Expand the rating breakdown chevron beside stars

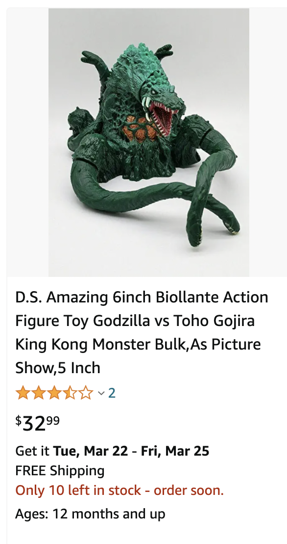tap(101, 393)
